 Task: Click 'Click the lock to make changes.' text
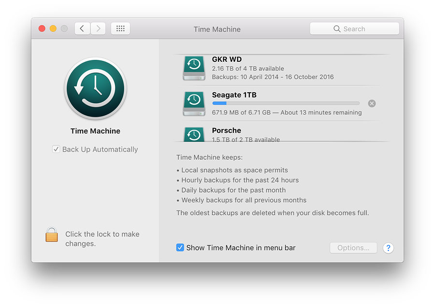coord(102,238)
